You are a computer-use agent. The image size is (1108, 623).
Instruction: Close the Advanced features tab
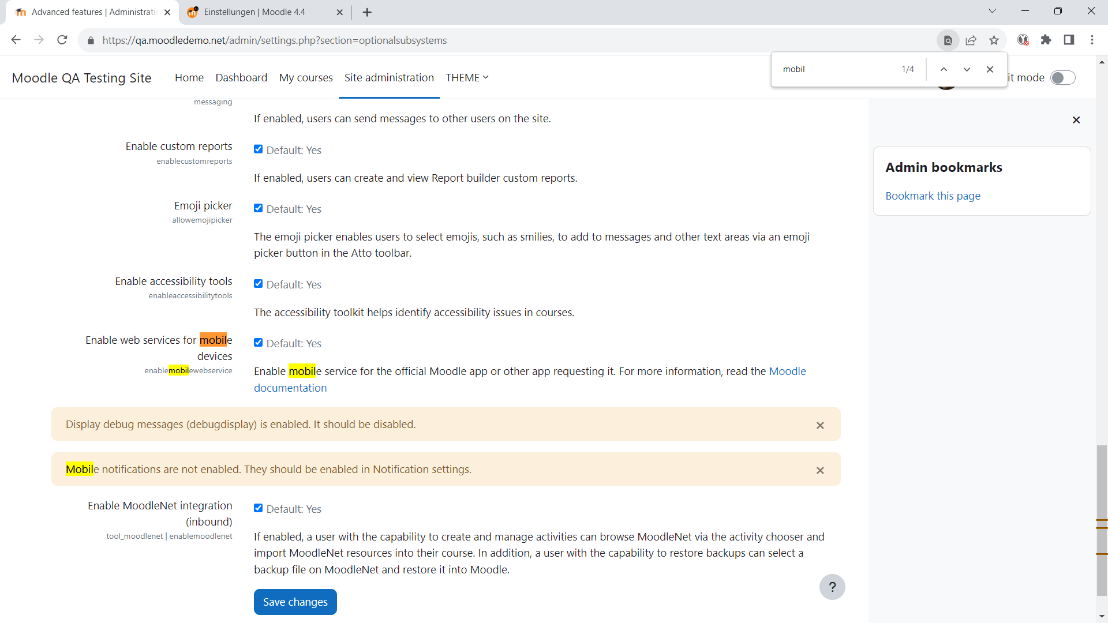coord(167,12)
